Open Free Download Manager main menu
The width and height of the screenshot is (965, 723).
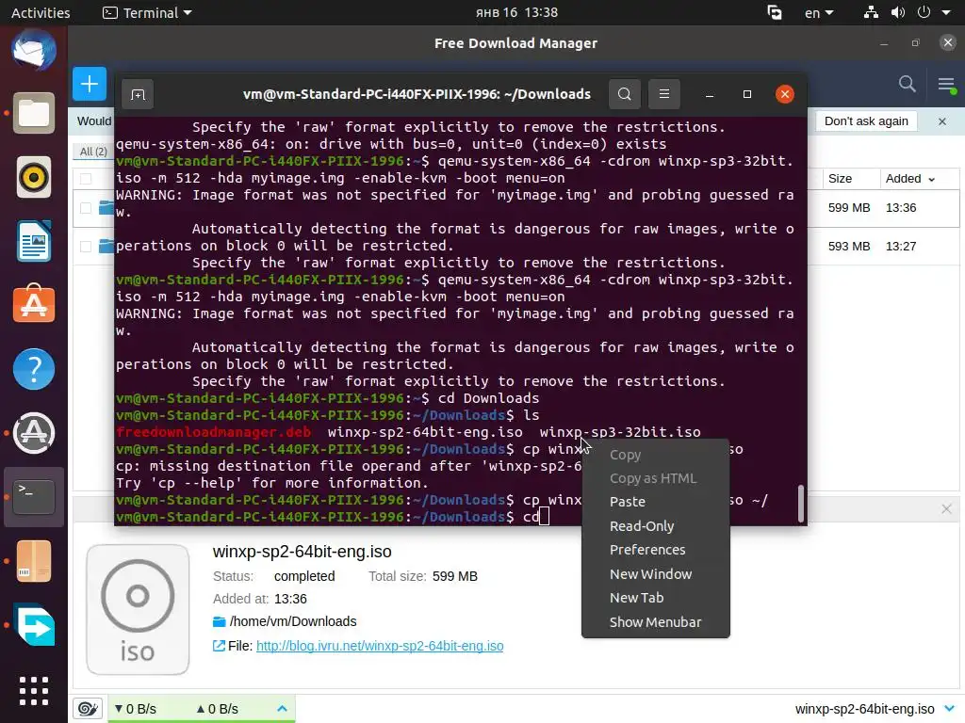pyautogui.click(x=946, y=84)
